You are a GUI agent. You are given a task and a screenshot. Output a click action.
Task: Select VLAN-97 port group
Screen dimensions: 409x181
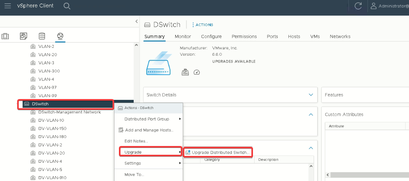click(x=47, y=88)
